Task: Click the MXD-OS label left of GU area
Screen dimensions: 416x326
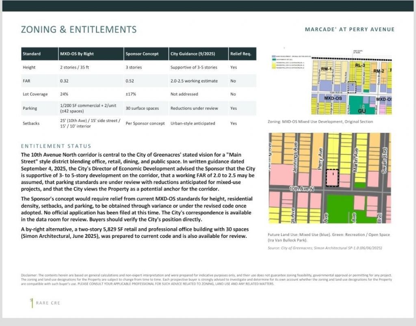Action: 333,98
